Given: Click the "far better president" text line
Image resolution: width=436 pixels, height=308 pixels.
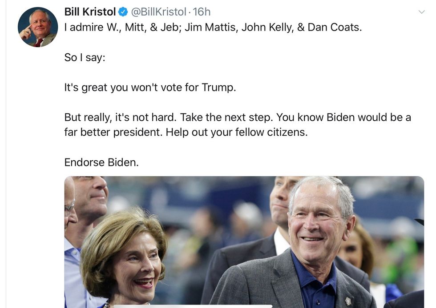Looking at the screenshot, I should point(186,133).
